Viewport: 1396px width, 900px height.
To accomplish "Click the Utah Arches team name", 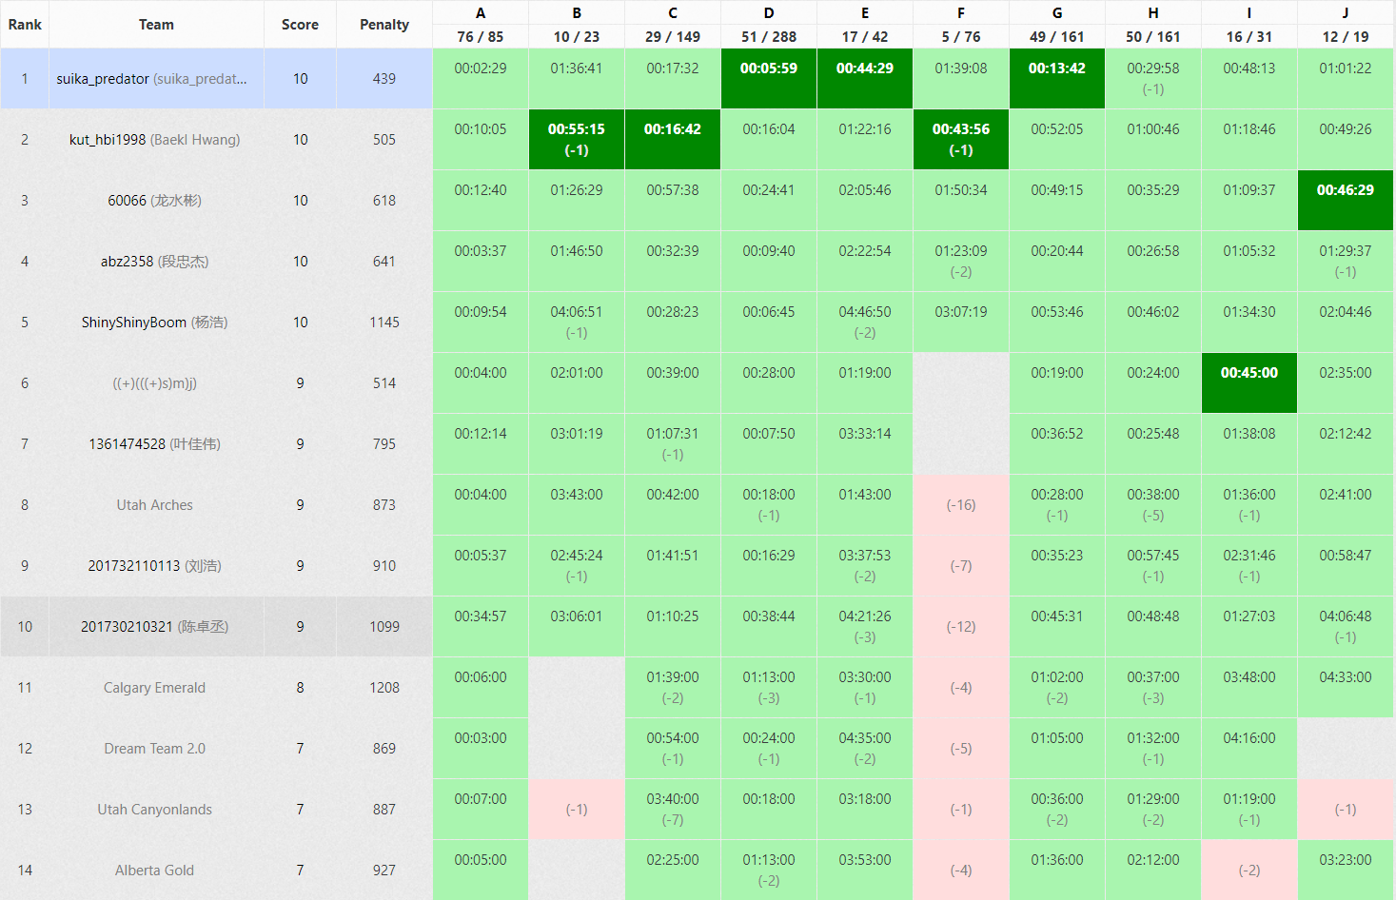I will 154,505.
